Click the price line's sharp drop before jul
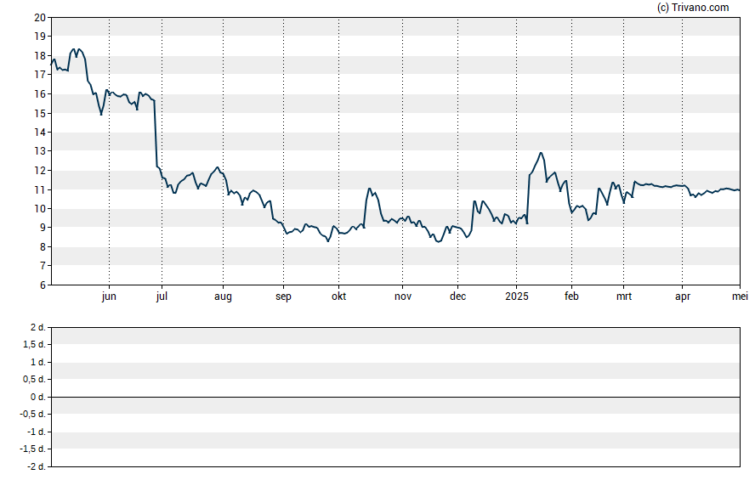The width and height of the screenshot is (755, 480). point(156,133)
